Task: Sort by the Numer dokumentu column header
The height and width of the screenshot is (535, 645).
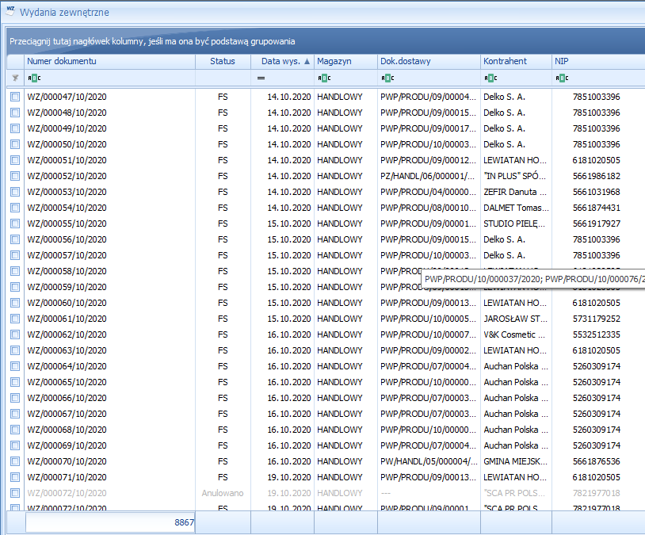Action: point(110,61)
